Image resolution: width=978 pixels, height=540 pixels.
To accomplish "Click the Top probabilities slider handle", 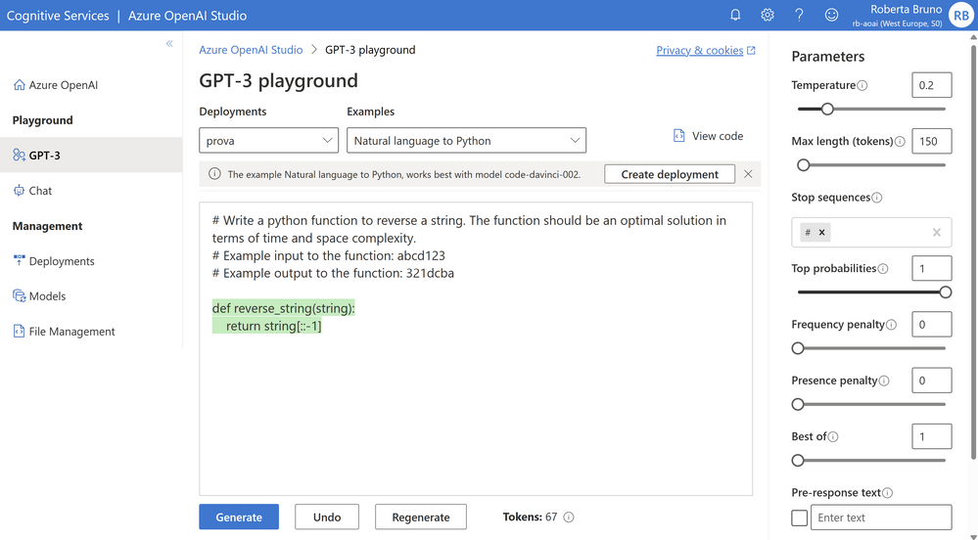I will pos(946,292).
